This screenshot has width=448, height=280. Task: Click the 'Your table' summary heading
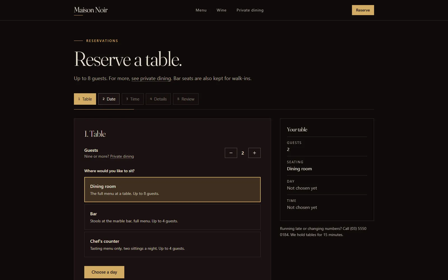click(x=297, y=129)
